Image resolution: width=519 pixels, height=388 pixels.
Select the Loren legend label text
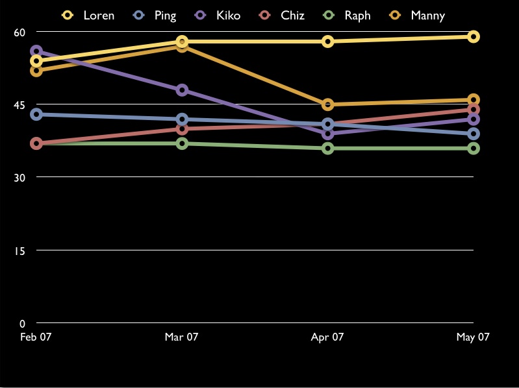point(99,16)
